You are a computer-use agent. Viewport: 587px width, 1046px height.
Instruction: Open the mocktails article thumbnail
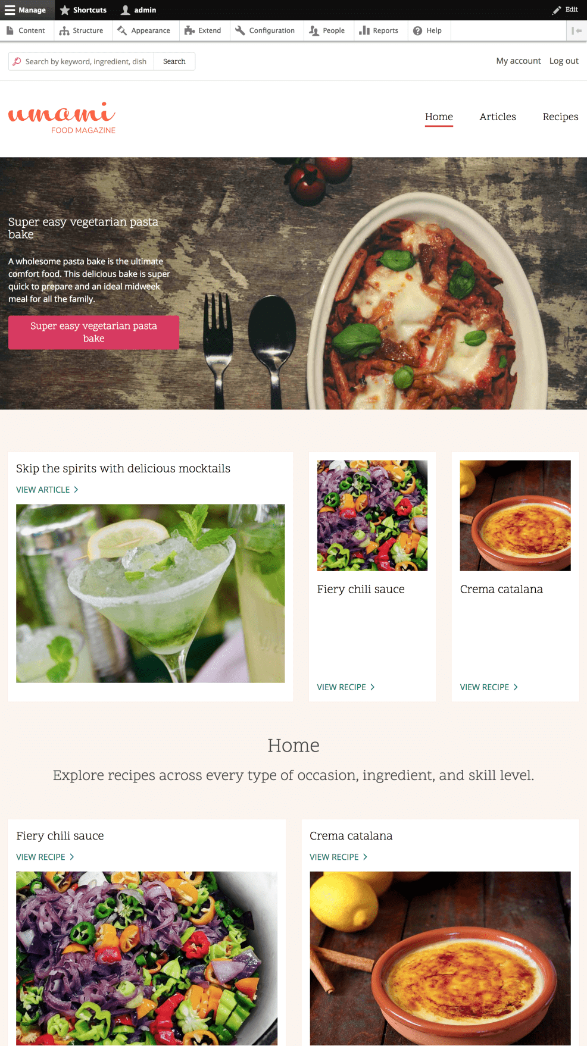pos(151,593)
